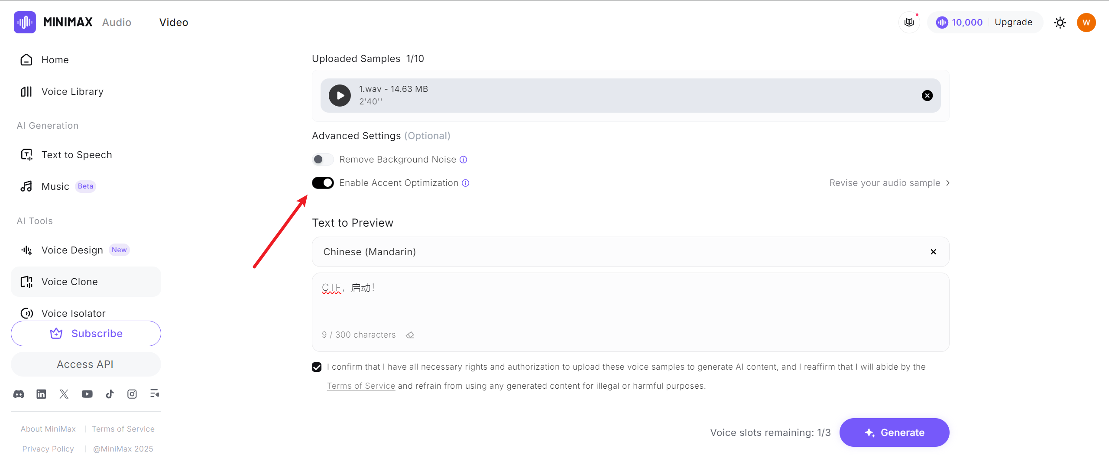Viewport: 1109px width, 468px height.
Task: Play the uploaded 1.wav sample
Action: [340, 95]
